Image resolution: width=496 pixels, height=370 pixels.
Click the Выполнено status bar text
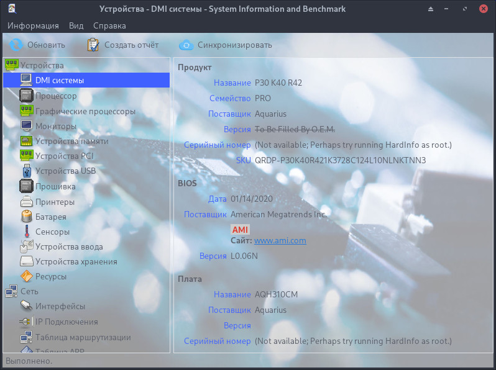(29, 361)
